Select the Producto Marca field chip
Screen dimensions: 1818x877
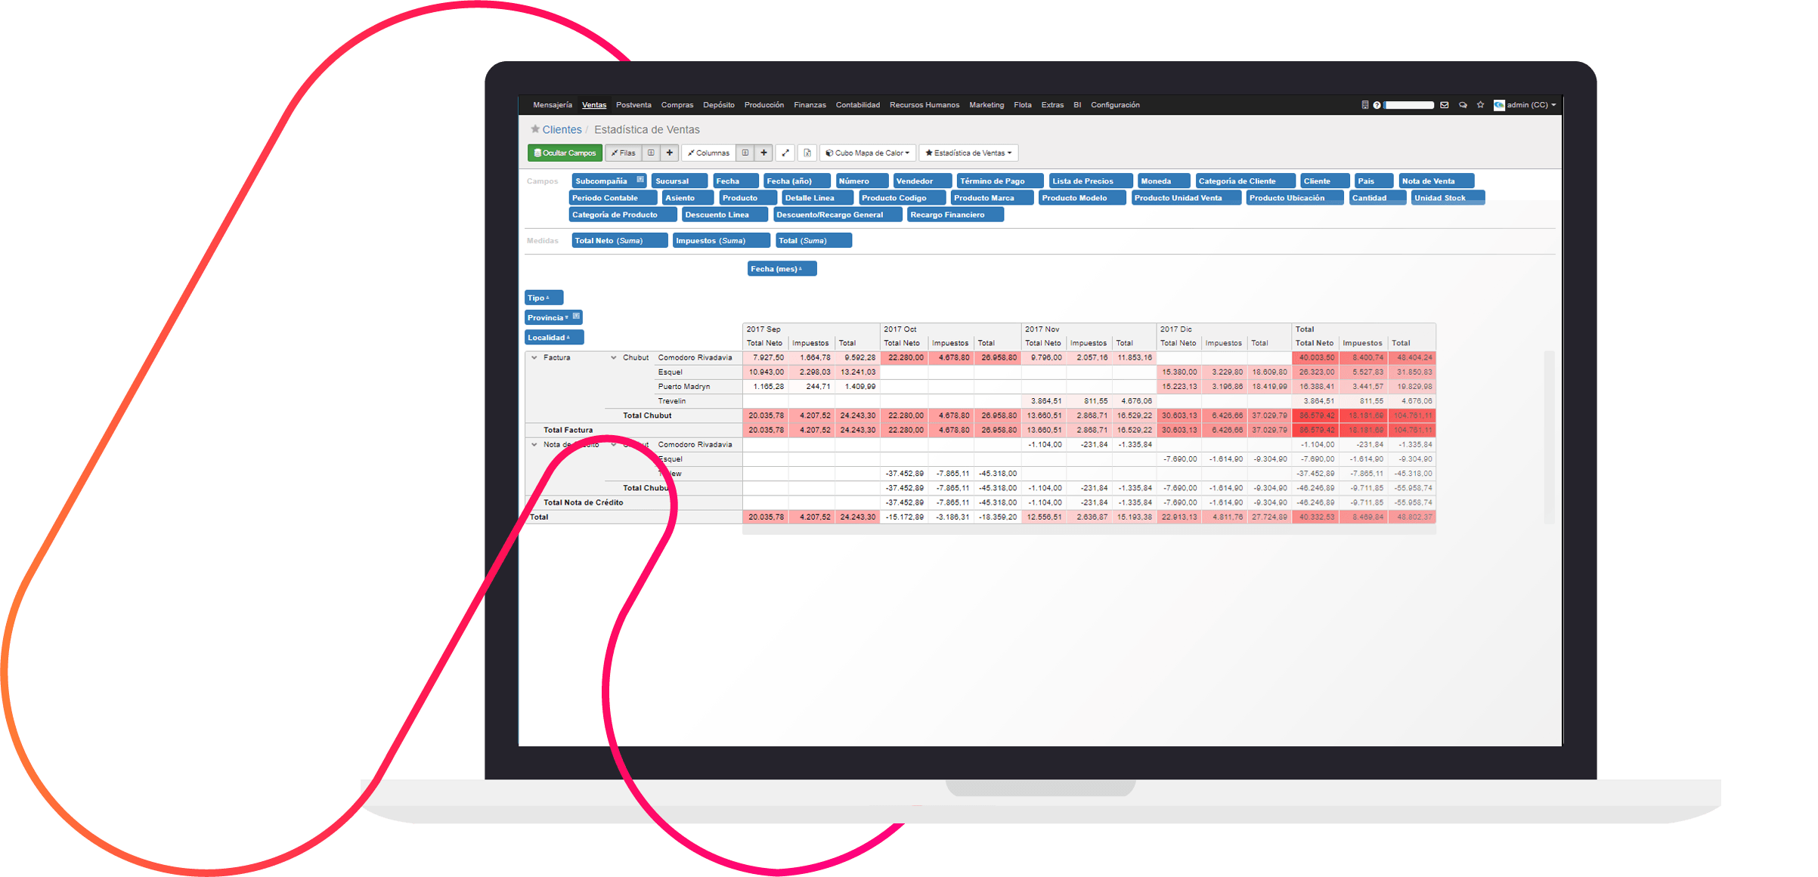click(992, 198)
